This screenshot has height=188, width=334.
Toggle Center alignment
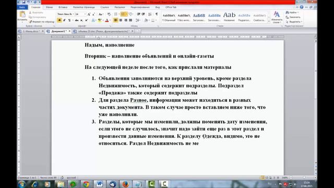(x=121, y=20)
